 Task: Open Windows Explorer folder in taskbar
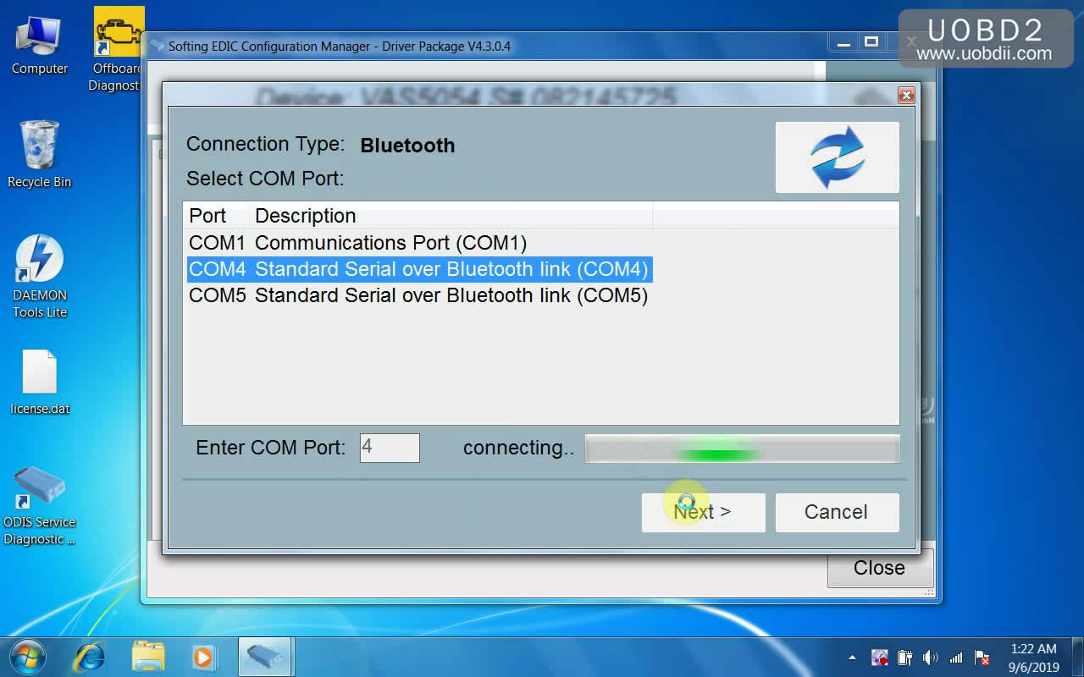pos(148,657)
